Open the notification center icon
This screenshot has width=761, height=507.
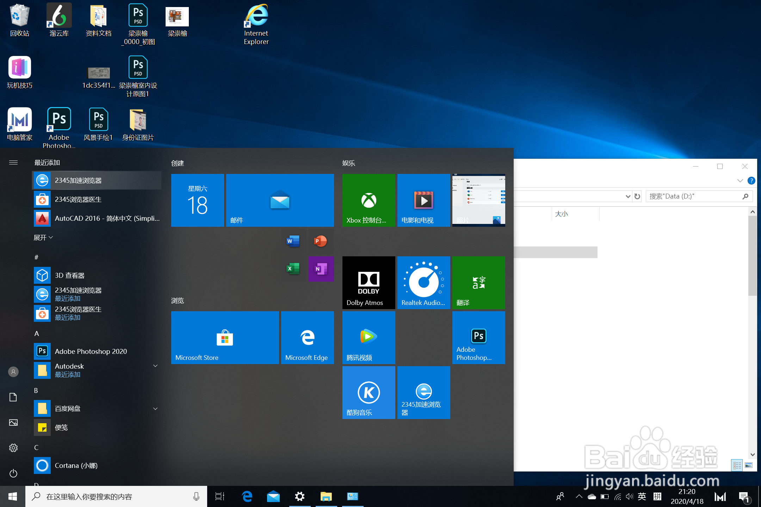(x=744, y=497)
